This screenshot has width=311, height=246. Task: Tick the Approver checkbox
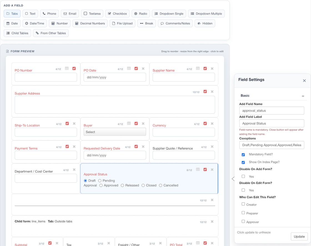[x=243, y=221]
